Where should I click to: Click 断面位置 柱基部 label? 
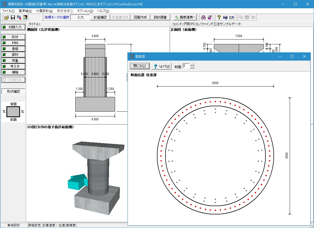tap(144, 75)
